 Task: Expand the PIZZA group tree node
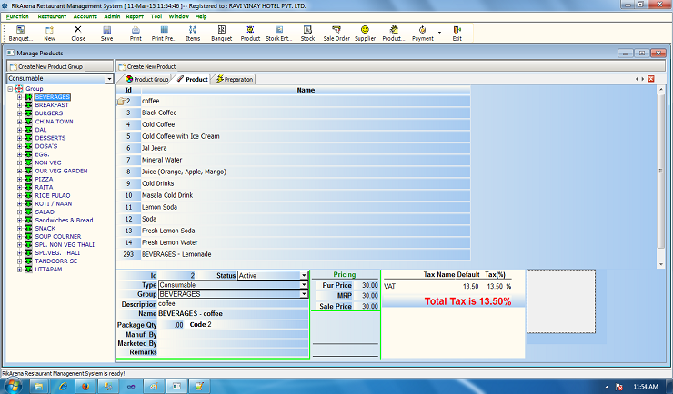coord(19,179)
